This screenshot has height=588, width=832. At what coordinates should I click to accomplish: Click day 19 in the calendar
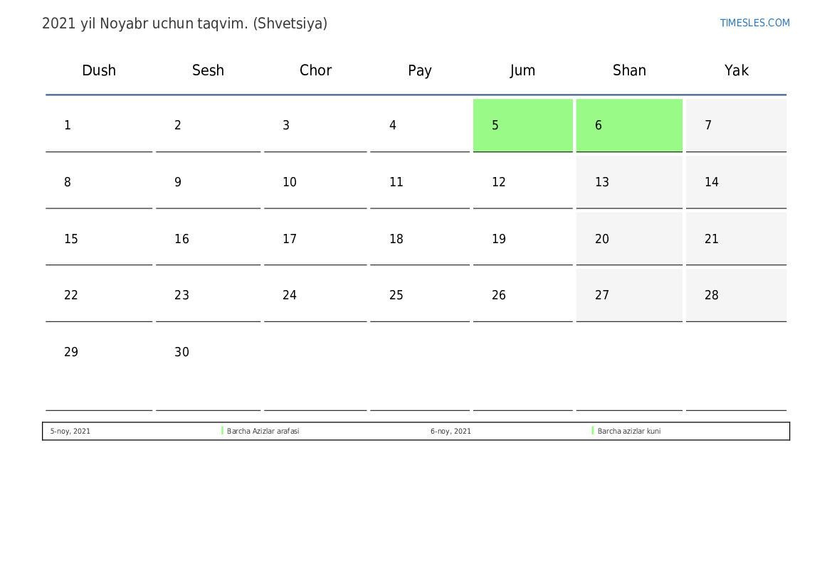tap(522, 239)
